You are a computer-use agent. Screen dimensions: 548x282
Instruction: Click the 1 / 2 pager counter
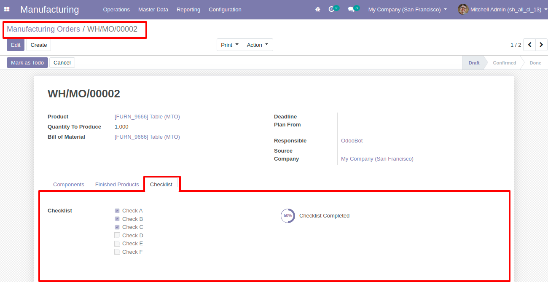point(516,45)
